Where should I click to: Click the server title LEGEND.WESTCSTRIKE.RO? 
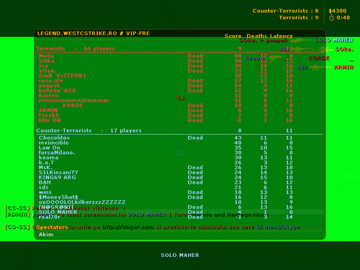(x=77, y=33)
